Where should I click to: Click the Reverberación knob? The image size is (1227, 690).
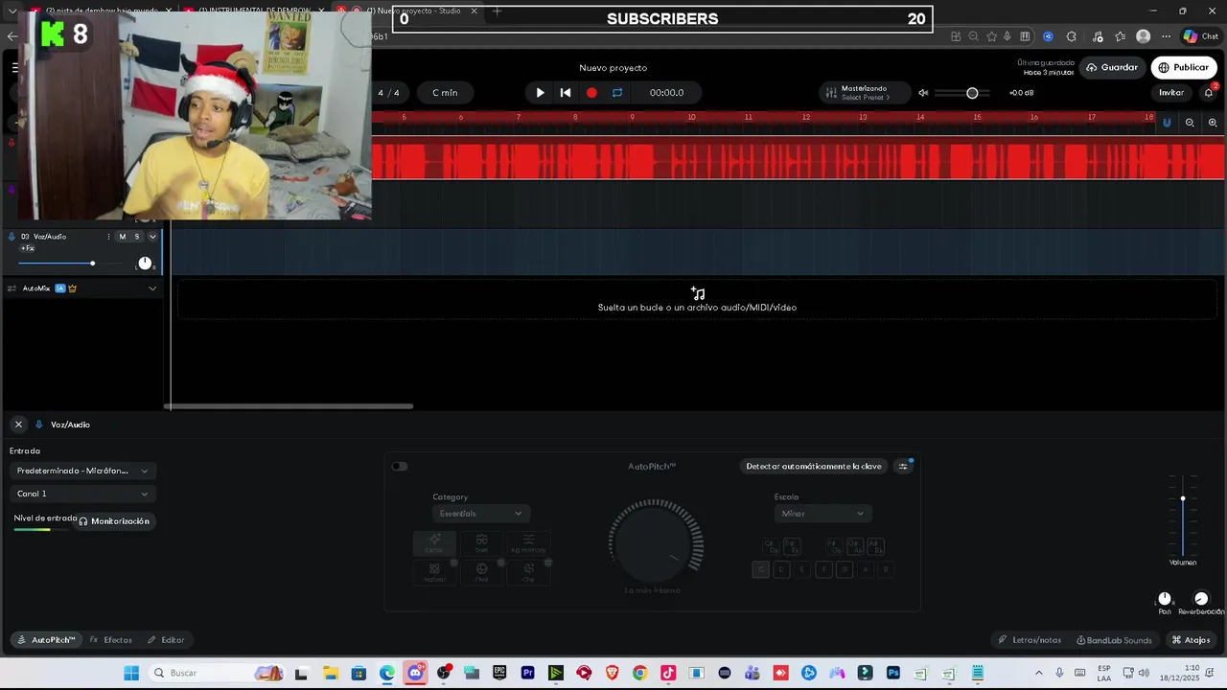pos(1201,599)
